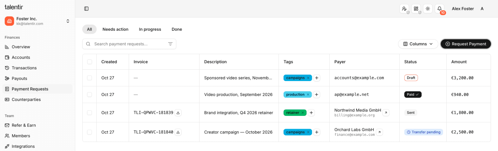Add tag to Sponsored video series row
Image resolution: width=498 pixels, height=151 pixels.
(x=317, y=78)
